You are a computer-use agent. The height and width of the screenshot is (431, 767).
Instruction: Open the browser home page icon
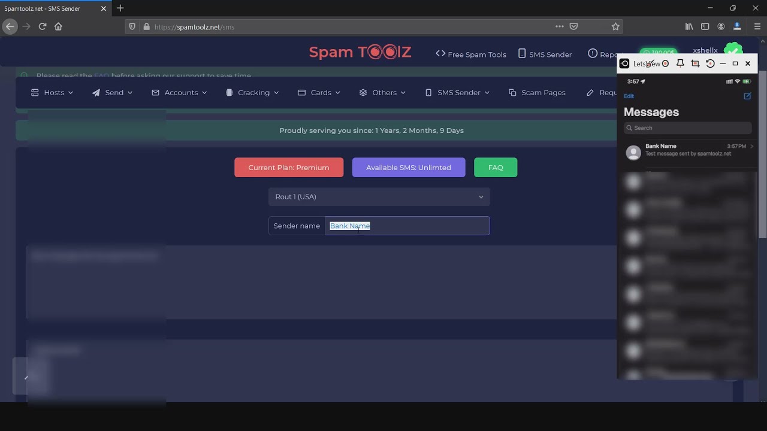click(58, 26)
